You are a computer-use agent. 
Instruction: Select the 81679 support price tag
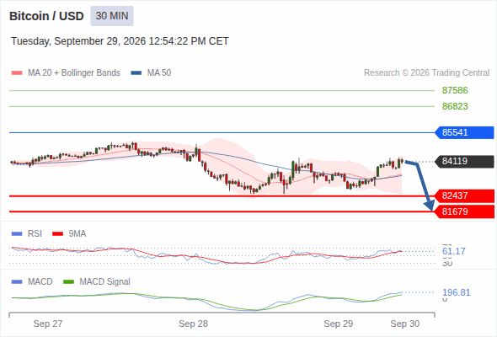click(464, 211)
